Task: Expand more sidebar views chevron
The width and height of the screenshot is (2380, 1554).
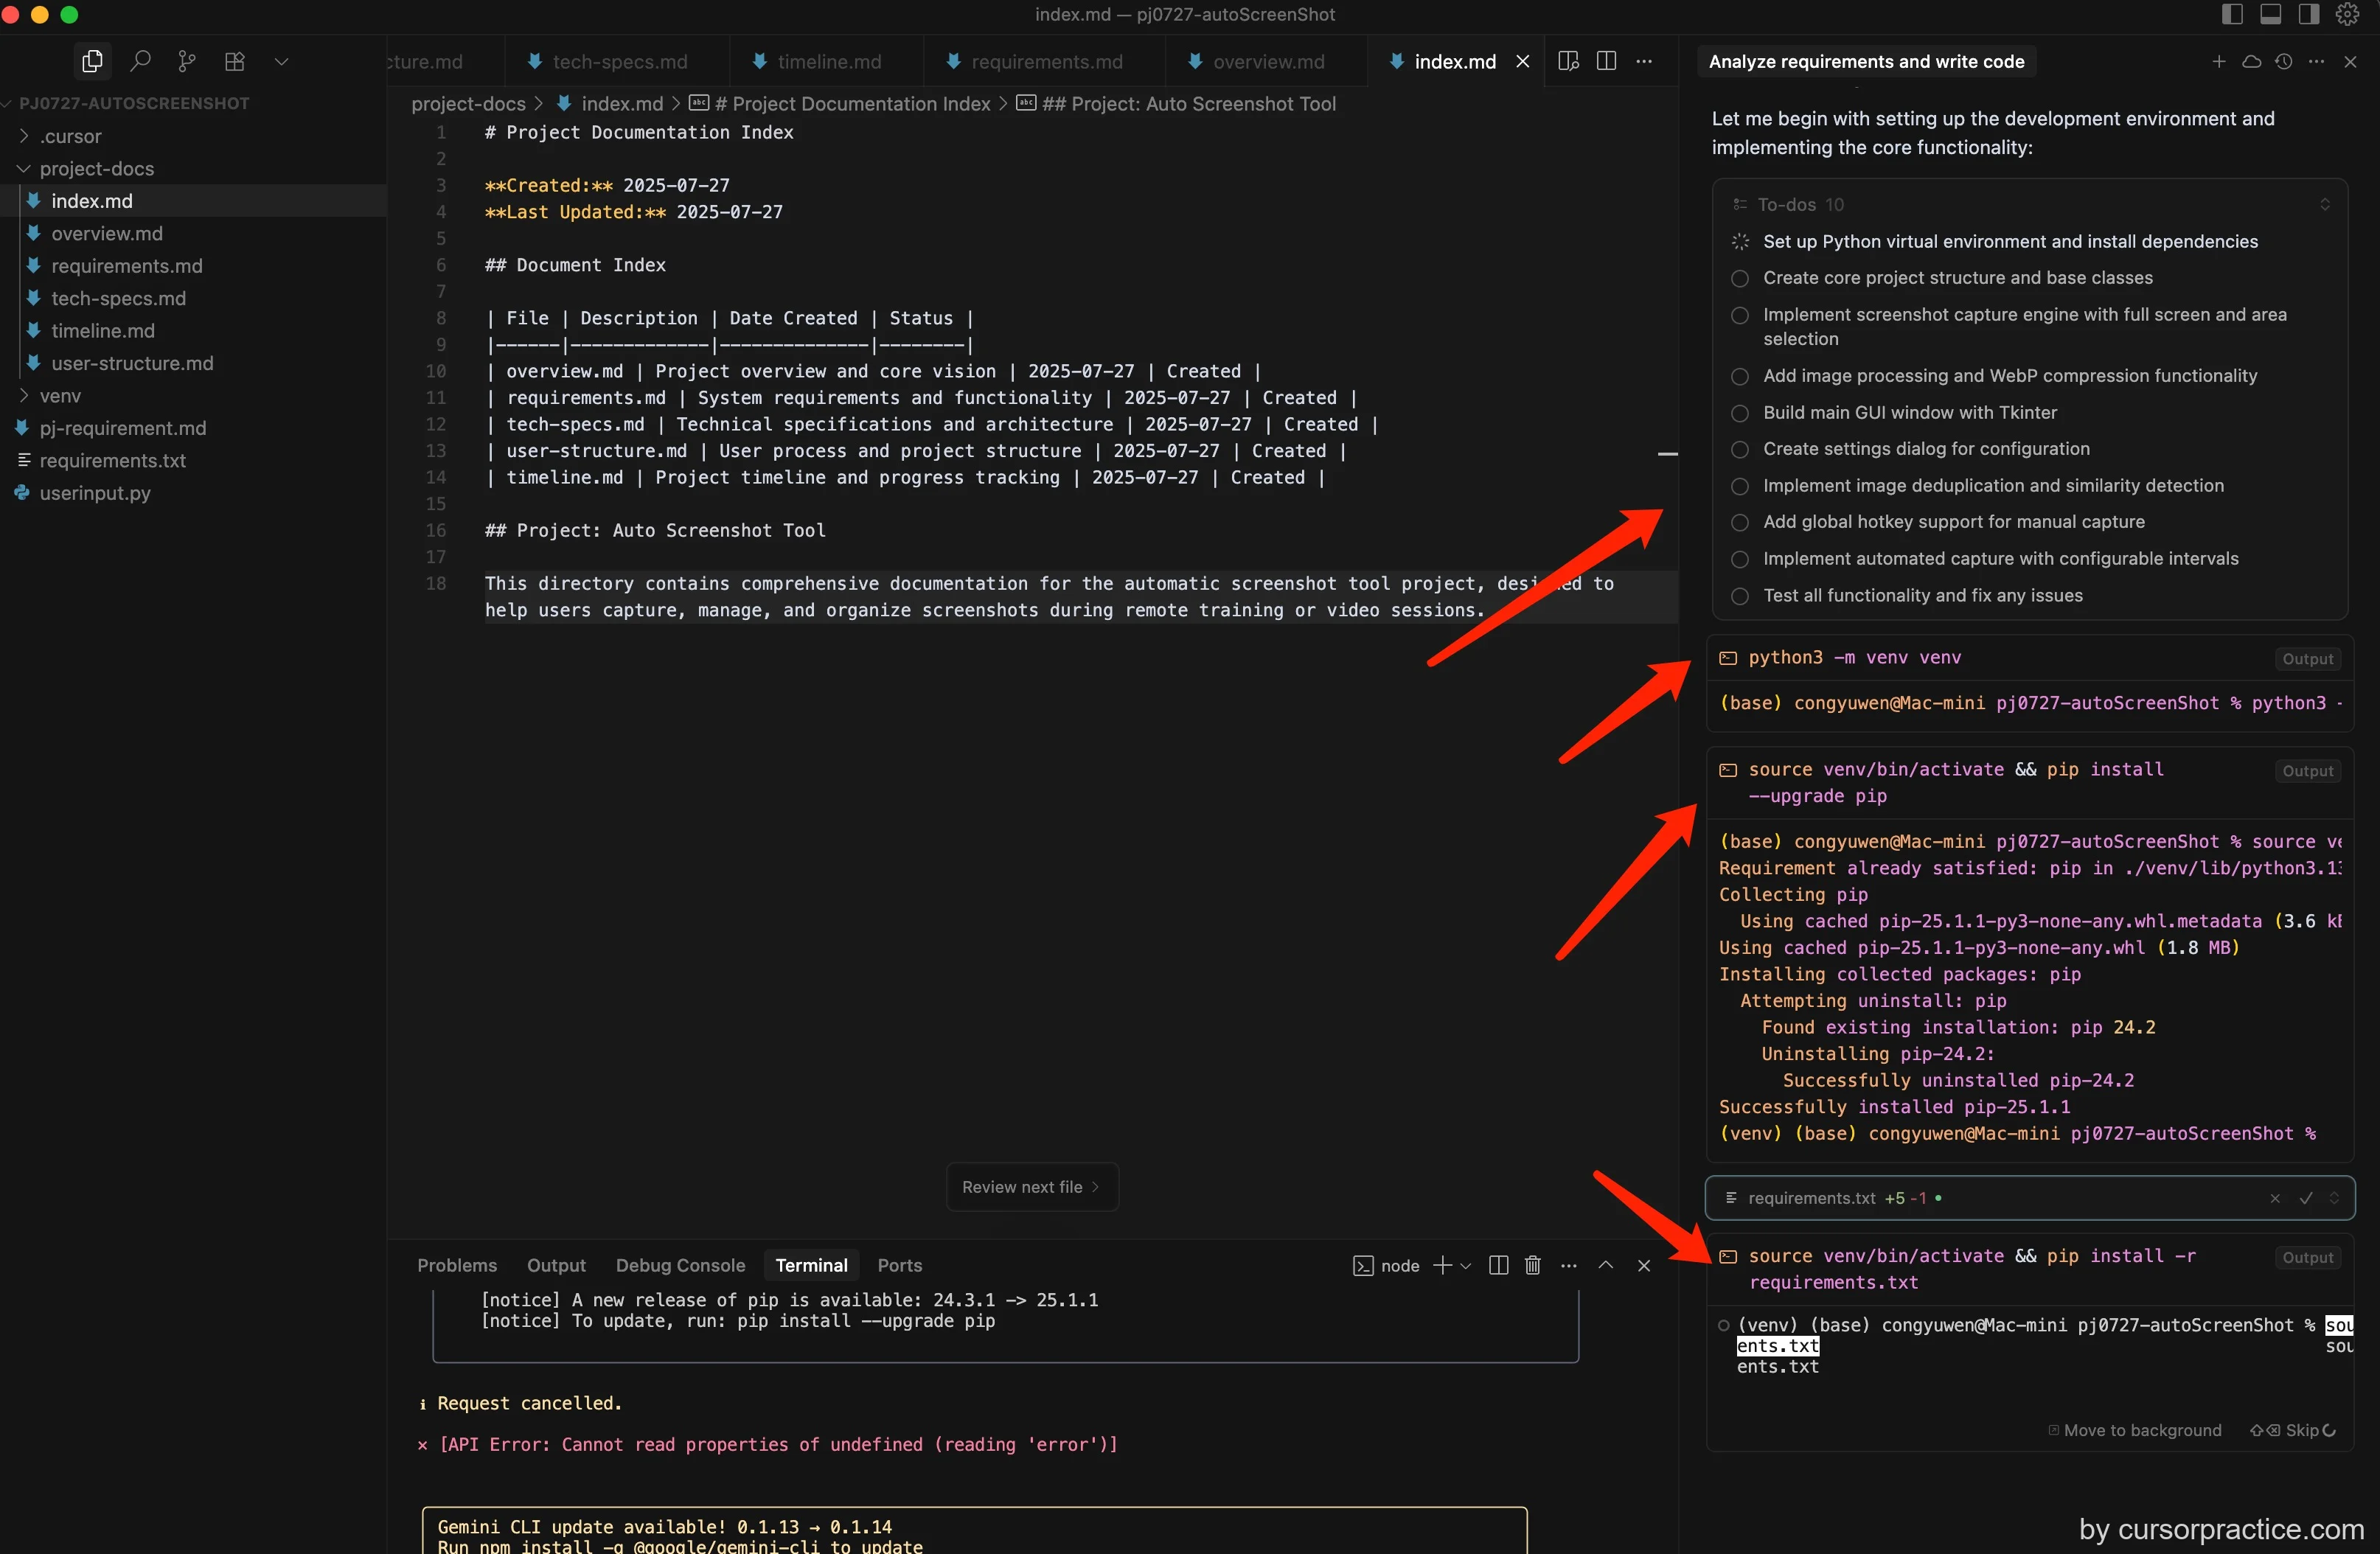Action: point(281,61)
